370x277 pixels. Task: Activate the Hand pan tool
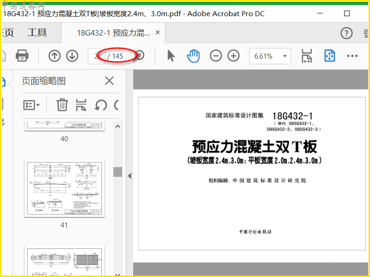pyautogui.click(x=193, y=56)
